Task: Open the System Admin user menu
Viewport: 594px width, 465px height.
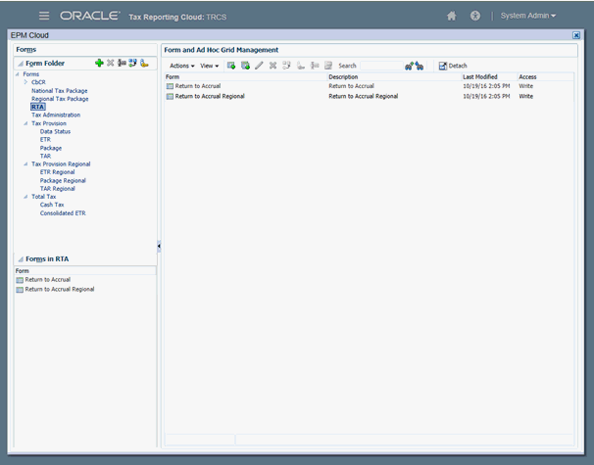Action: (528, 16)
